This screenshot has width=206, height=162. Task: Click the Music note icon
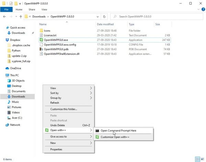click(9, 102)
